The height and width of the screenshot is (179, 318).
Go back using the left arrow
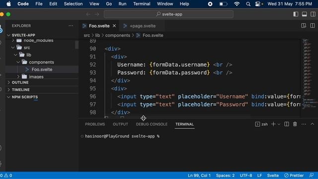click(88, 14)
